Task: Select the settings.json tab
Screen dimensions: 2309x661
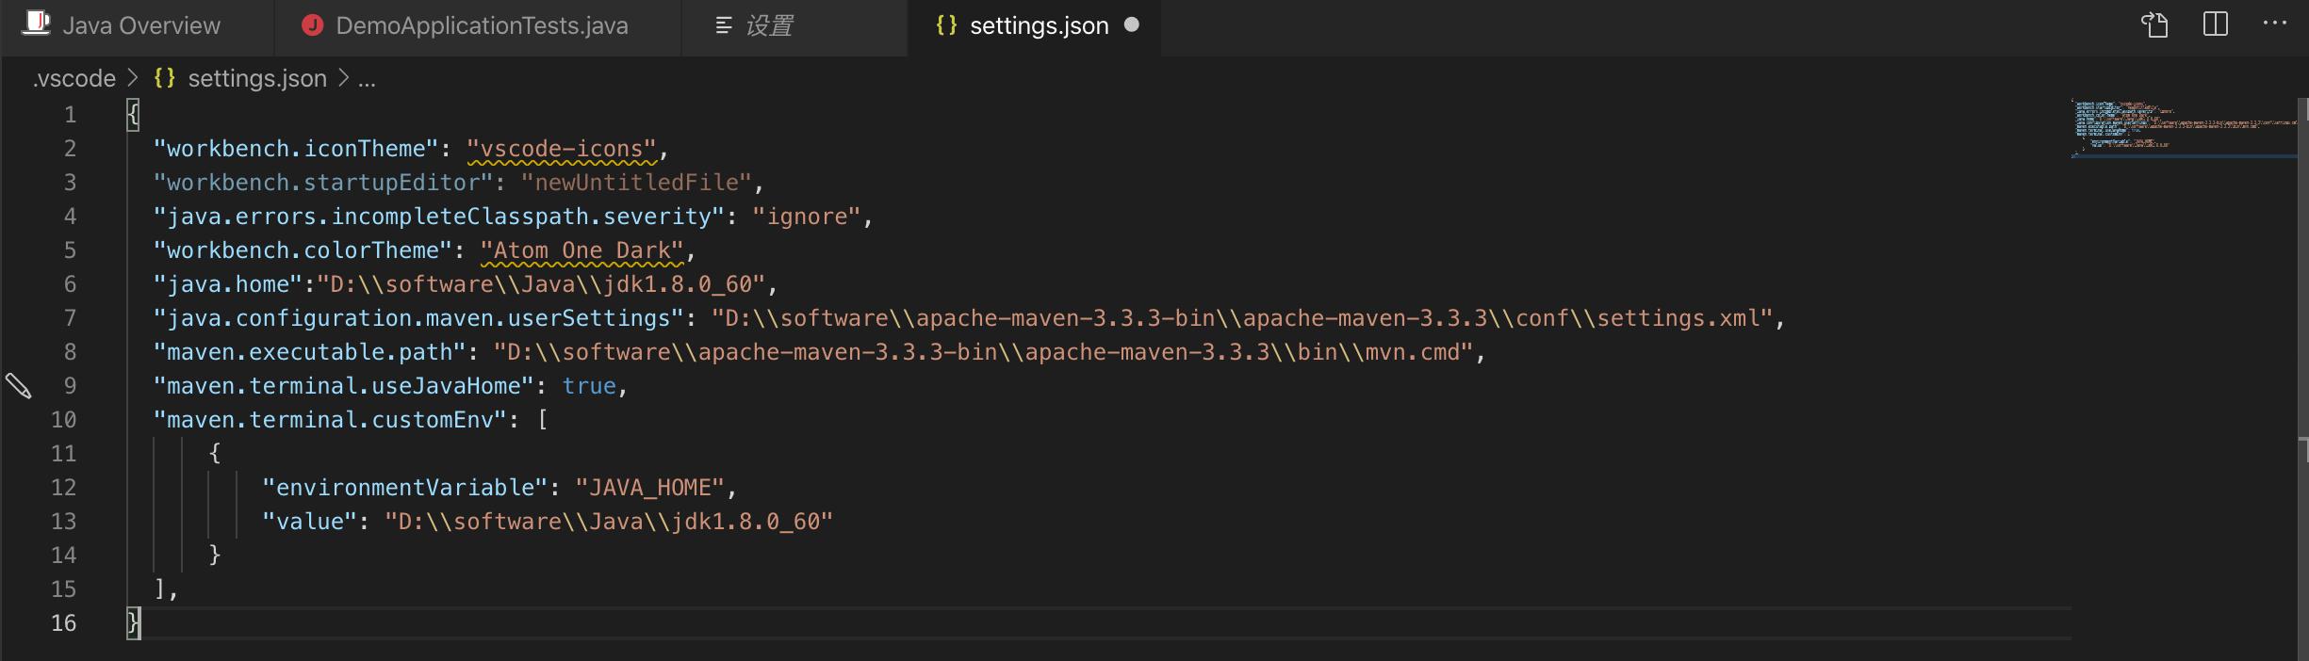Action: tap(1035, 25)
